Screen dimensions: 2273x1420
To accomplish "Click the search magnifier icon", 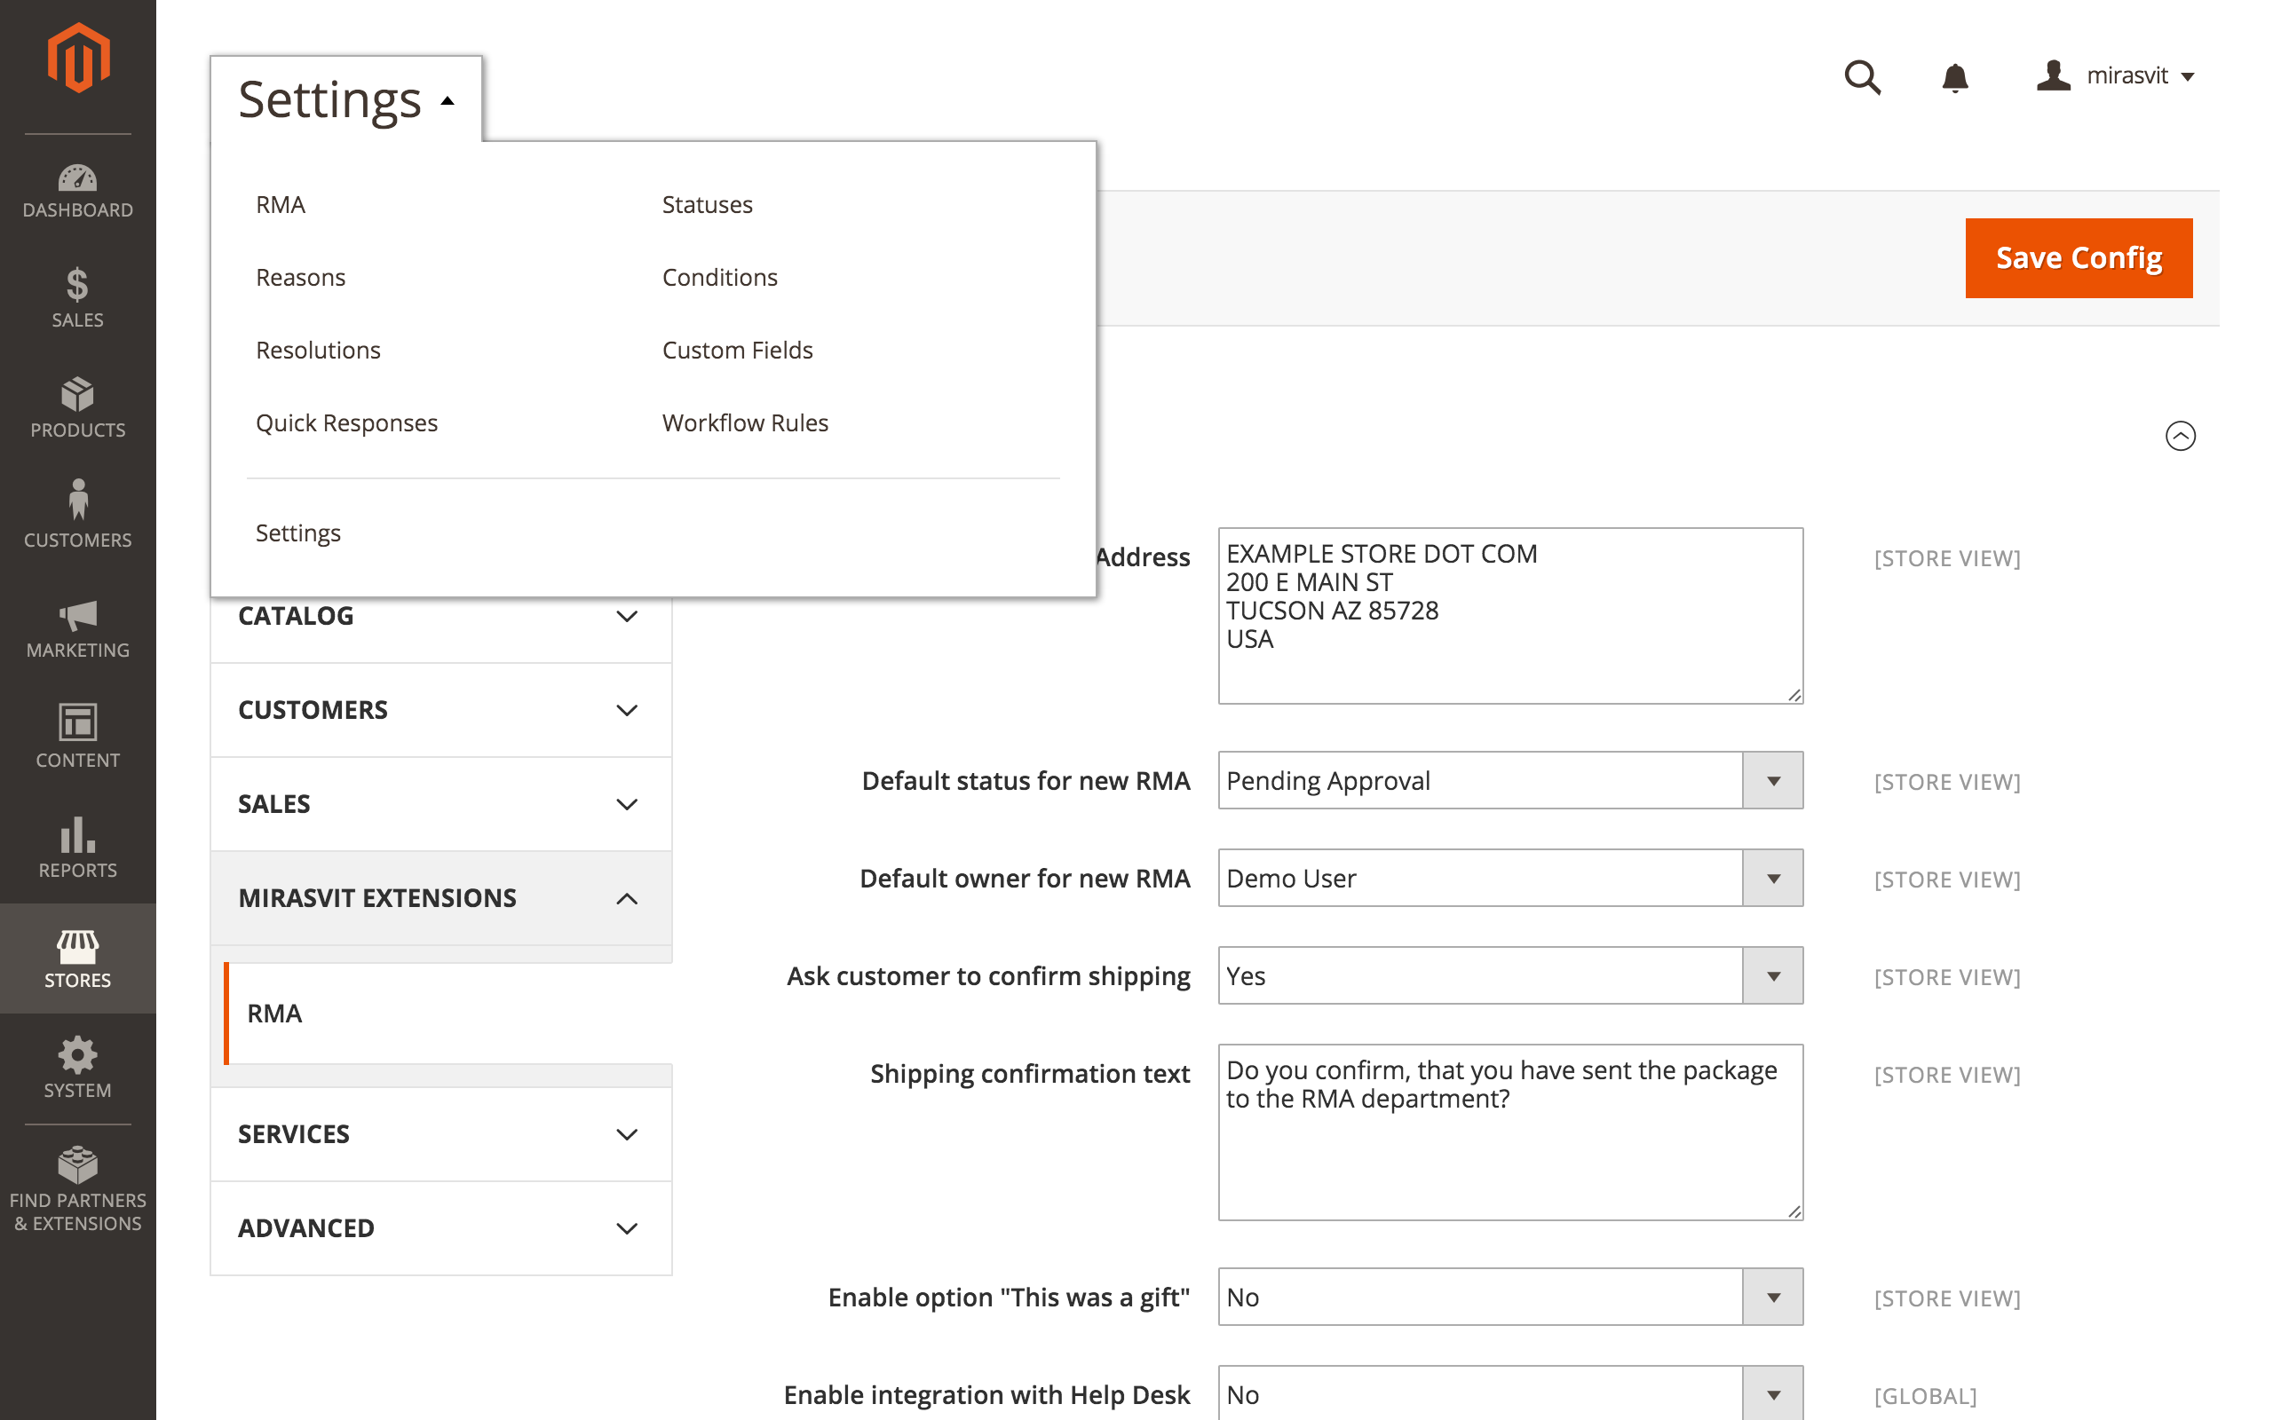I will pos(1862,77).
